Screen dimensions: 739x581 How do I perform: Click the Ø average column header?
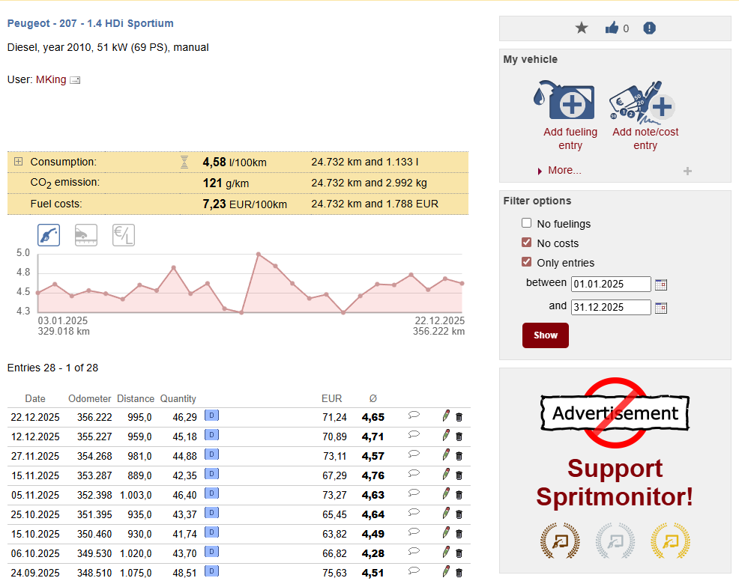click(372, 399)
